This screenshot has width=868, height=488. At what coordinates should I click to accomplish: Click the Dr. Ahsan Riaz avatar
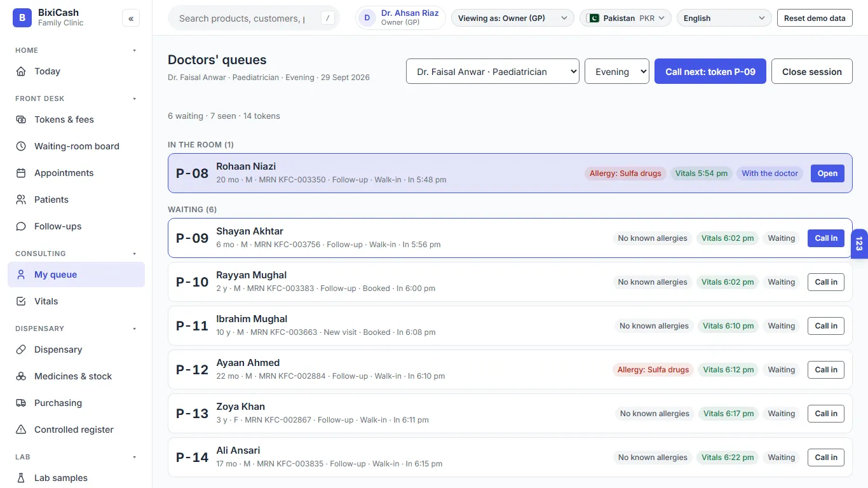[367, 18]
